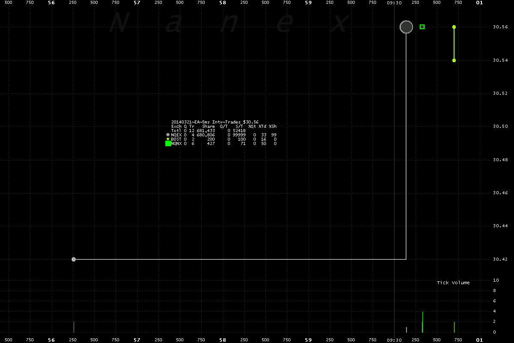Click the green NQNX square legend marker
Viewport: 514px width, 343px height.
[168, 144]
